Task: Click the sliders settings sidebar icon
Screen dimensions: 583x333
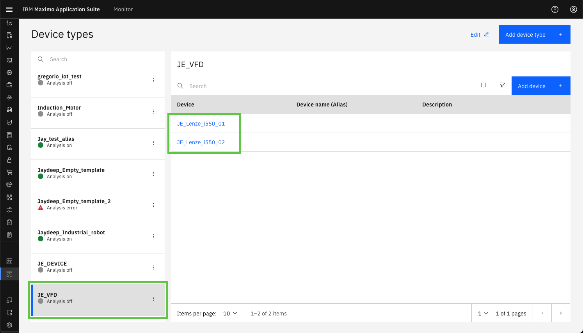Action: [x=9, y=210]
